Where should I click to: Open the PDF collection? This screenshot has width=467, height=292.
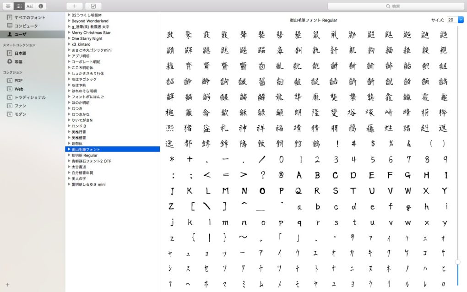[18, 81]
